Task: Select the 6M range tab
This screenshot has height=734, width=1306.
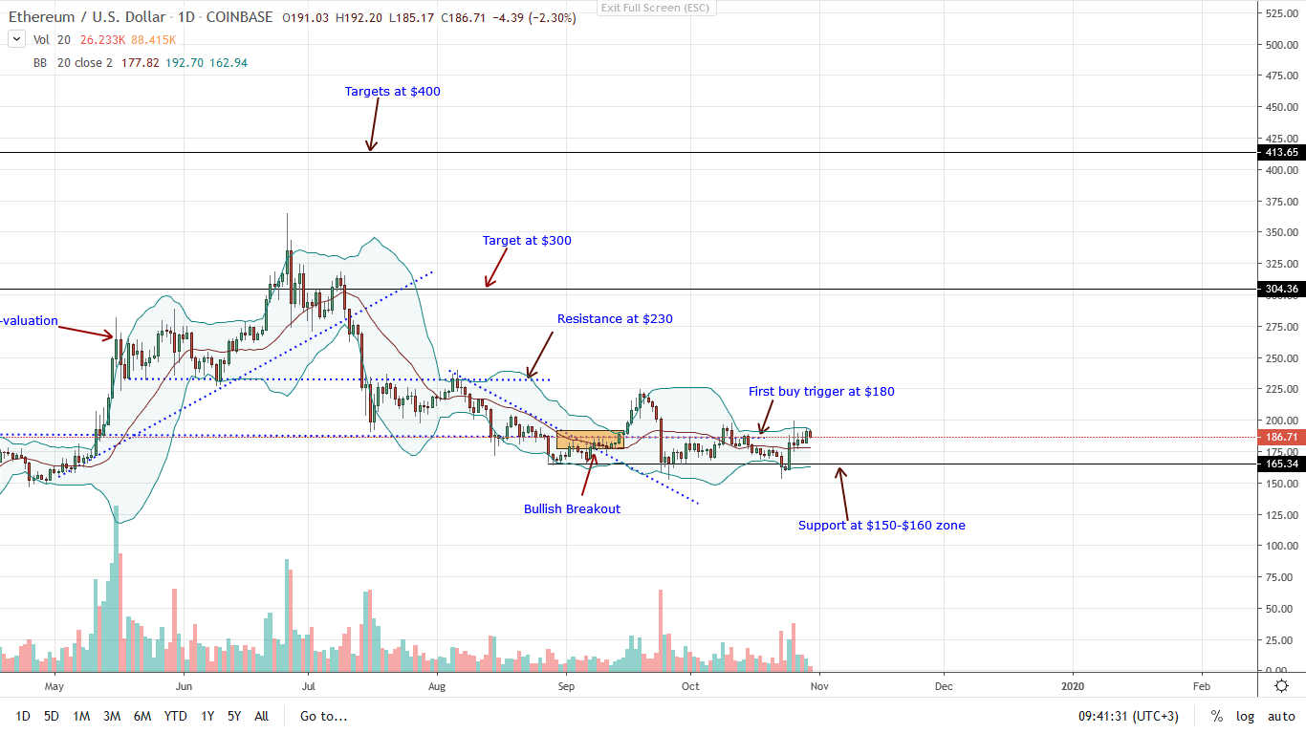Action: (142, 716)
